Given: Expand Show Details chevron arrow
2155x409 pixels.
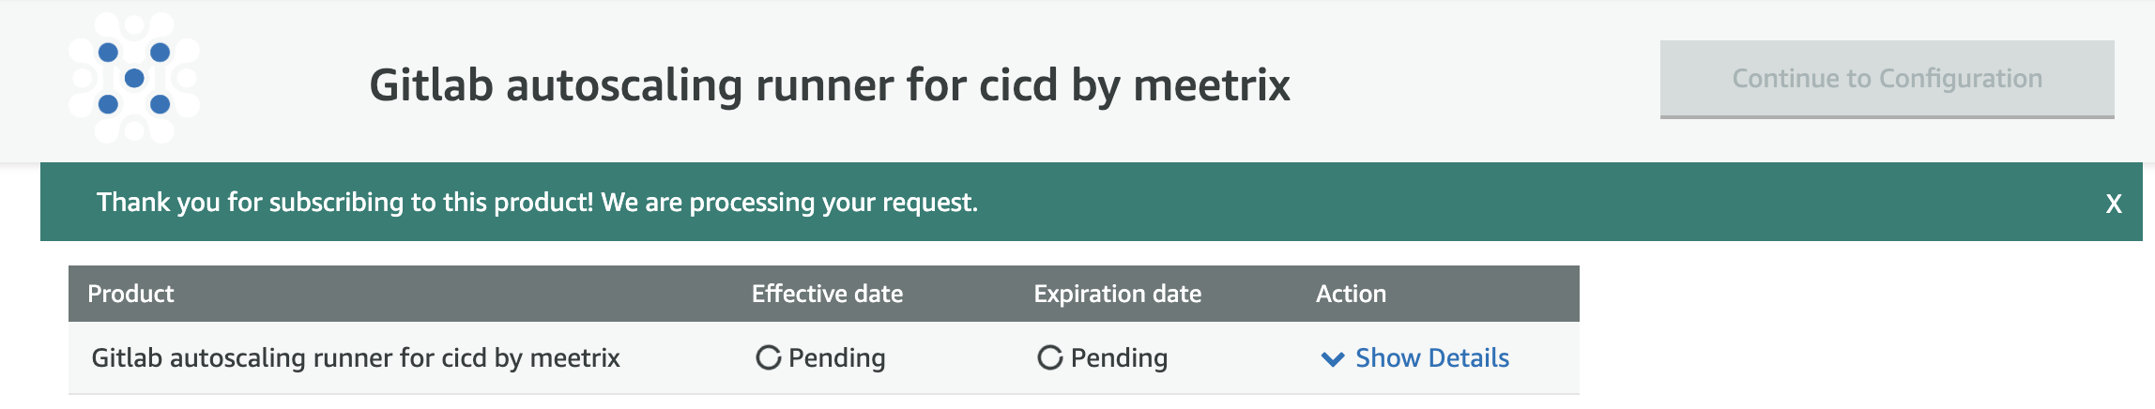Looking at the screenshot, I should 1332,358.
